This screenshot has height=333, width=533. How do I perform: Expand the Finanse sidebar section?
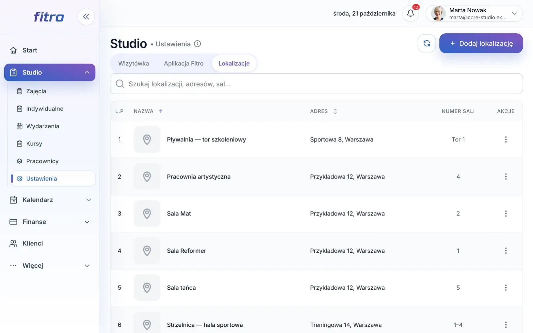87,222
